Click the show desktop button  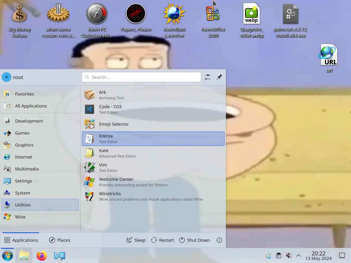342,255
